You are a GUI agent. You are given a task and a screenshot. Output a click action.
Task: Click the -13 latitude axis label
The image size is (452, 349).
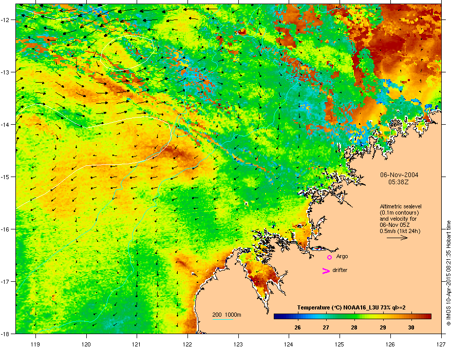5,72
